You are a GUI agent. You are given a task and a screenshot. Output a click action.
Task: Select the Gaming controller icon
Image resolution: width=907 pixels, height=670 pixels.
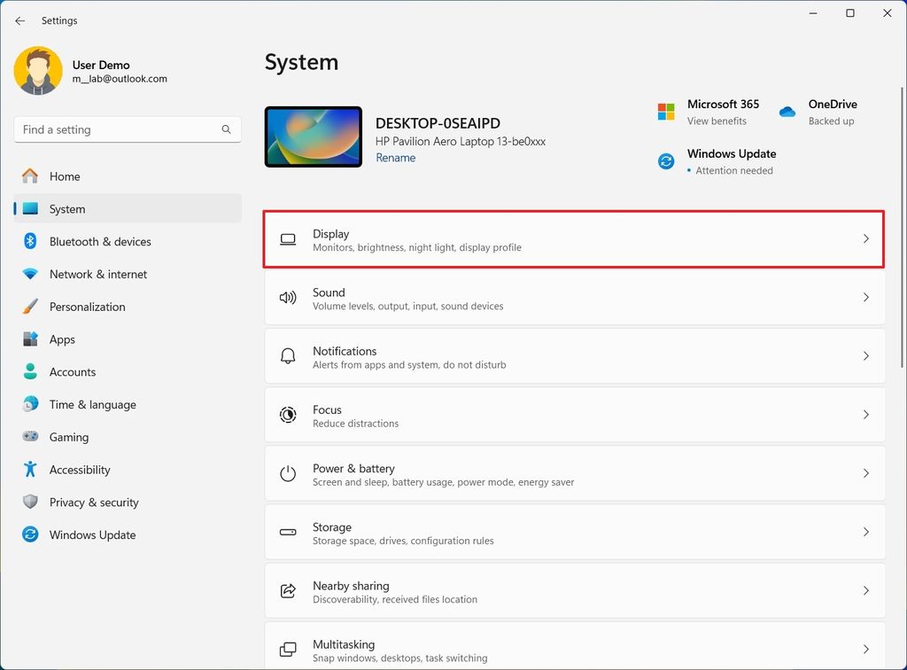(x=30, y=437)
